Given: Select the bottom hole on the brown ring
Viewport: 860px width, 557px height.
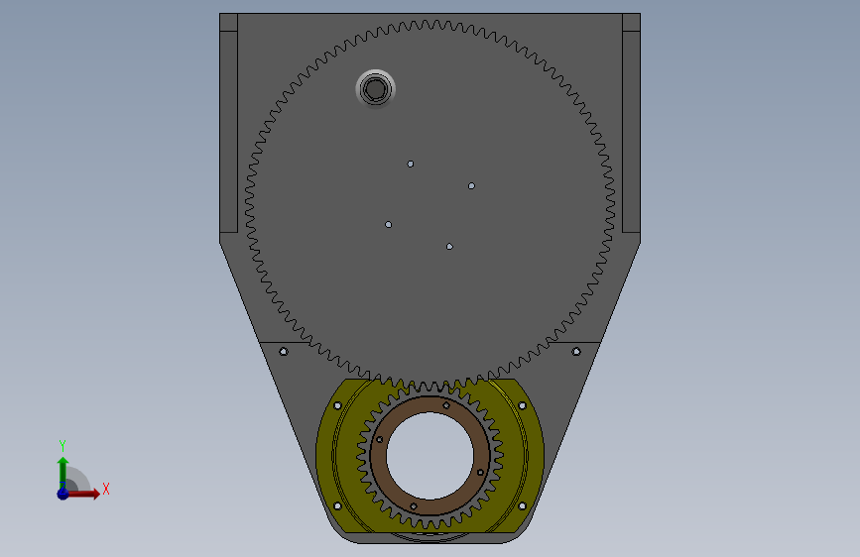Looking at the screenshot, I should [x=414, y=506].
